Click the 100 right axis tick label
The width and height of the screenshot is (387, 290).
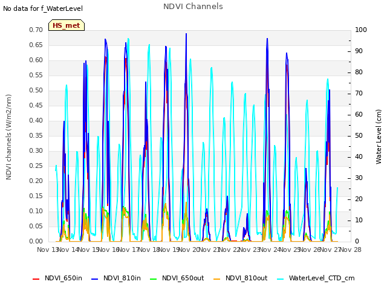(360, 30)
